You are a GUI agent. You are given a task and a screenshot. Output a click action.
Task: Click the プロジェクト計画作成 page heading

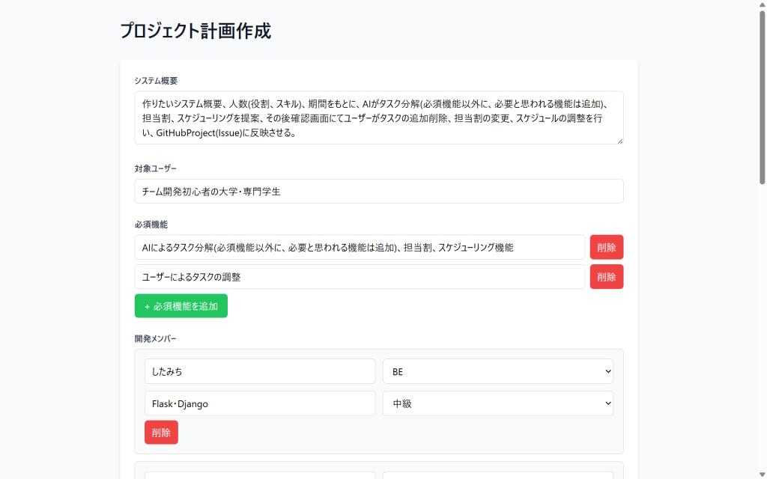tap(195, 31)
